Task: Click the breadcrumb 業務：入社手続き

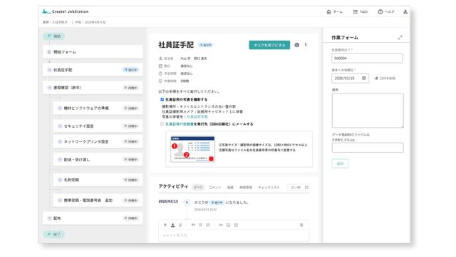Action: click(55, 22)
